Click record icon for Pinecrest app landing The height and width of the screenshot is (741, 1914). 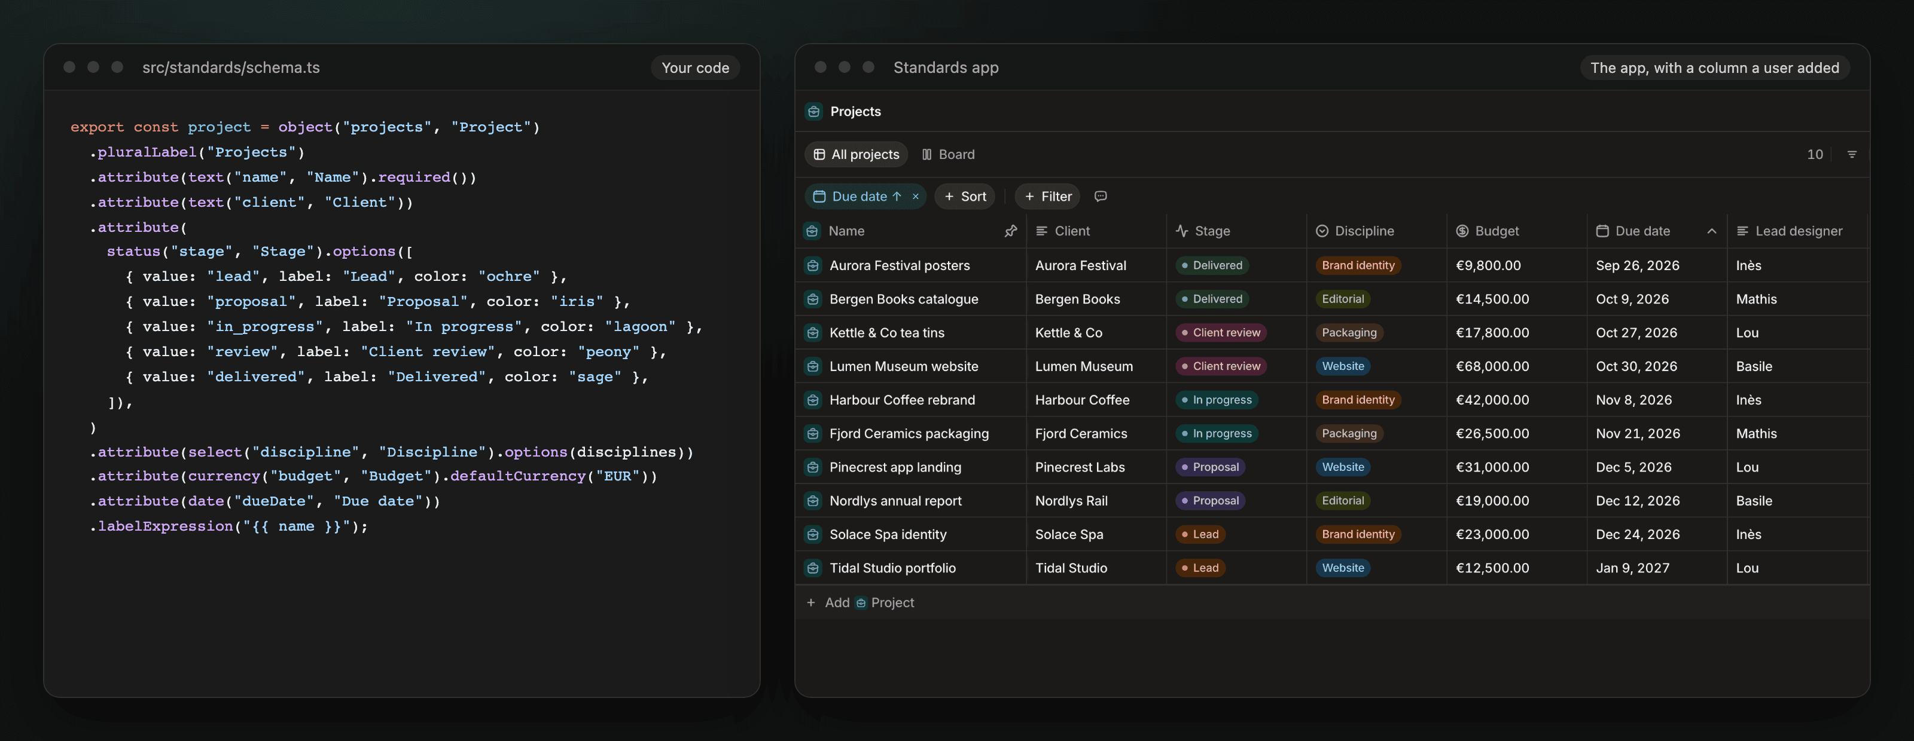click(x=813, y=467)
